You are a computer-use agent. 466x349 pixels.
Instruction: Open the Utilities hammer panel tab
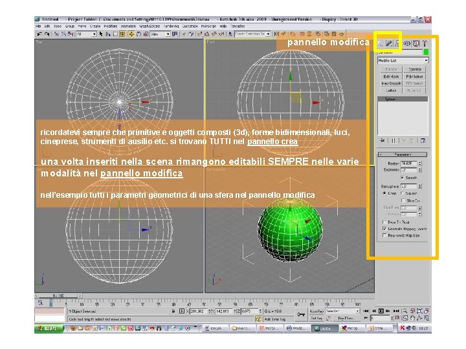425,44
